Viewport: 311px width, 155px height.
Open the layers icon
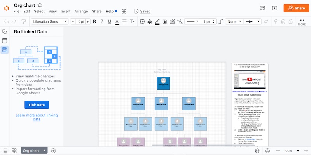coord(257,151)
